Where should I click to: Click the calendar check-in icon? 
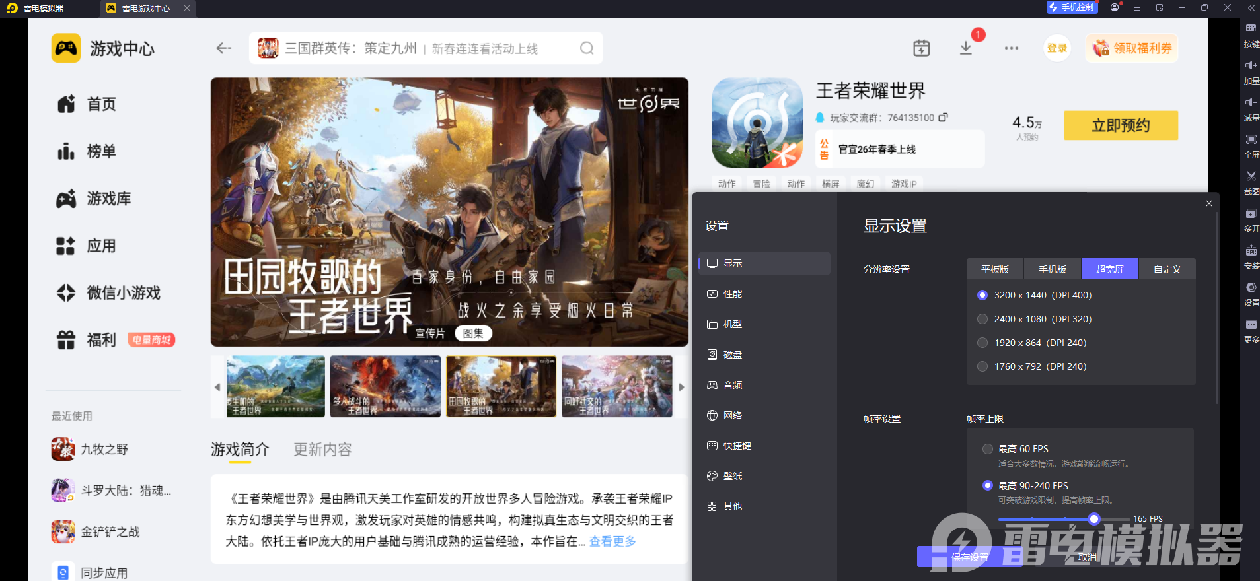(x=921, y=48)
